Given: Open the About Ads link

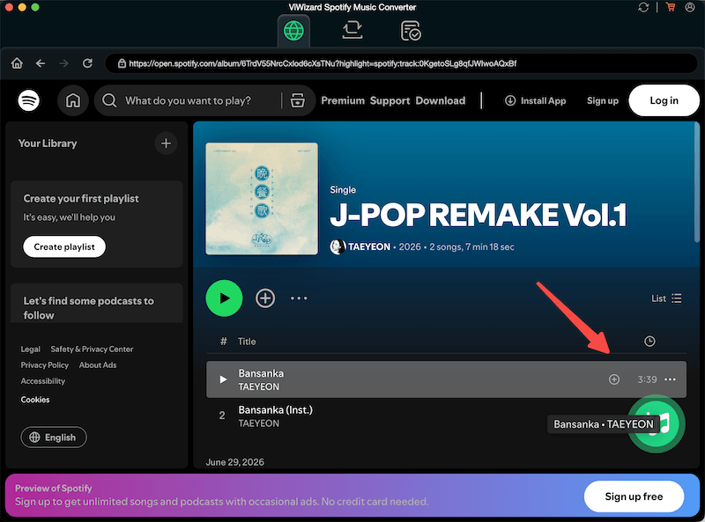Looking at the screenshot, I should [x=98, y=364].
